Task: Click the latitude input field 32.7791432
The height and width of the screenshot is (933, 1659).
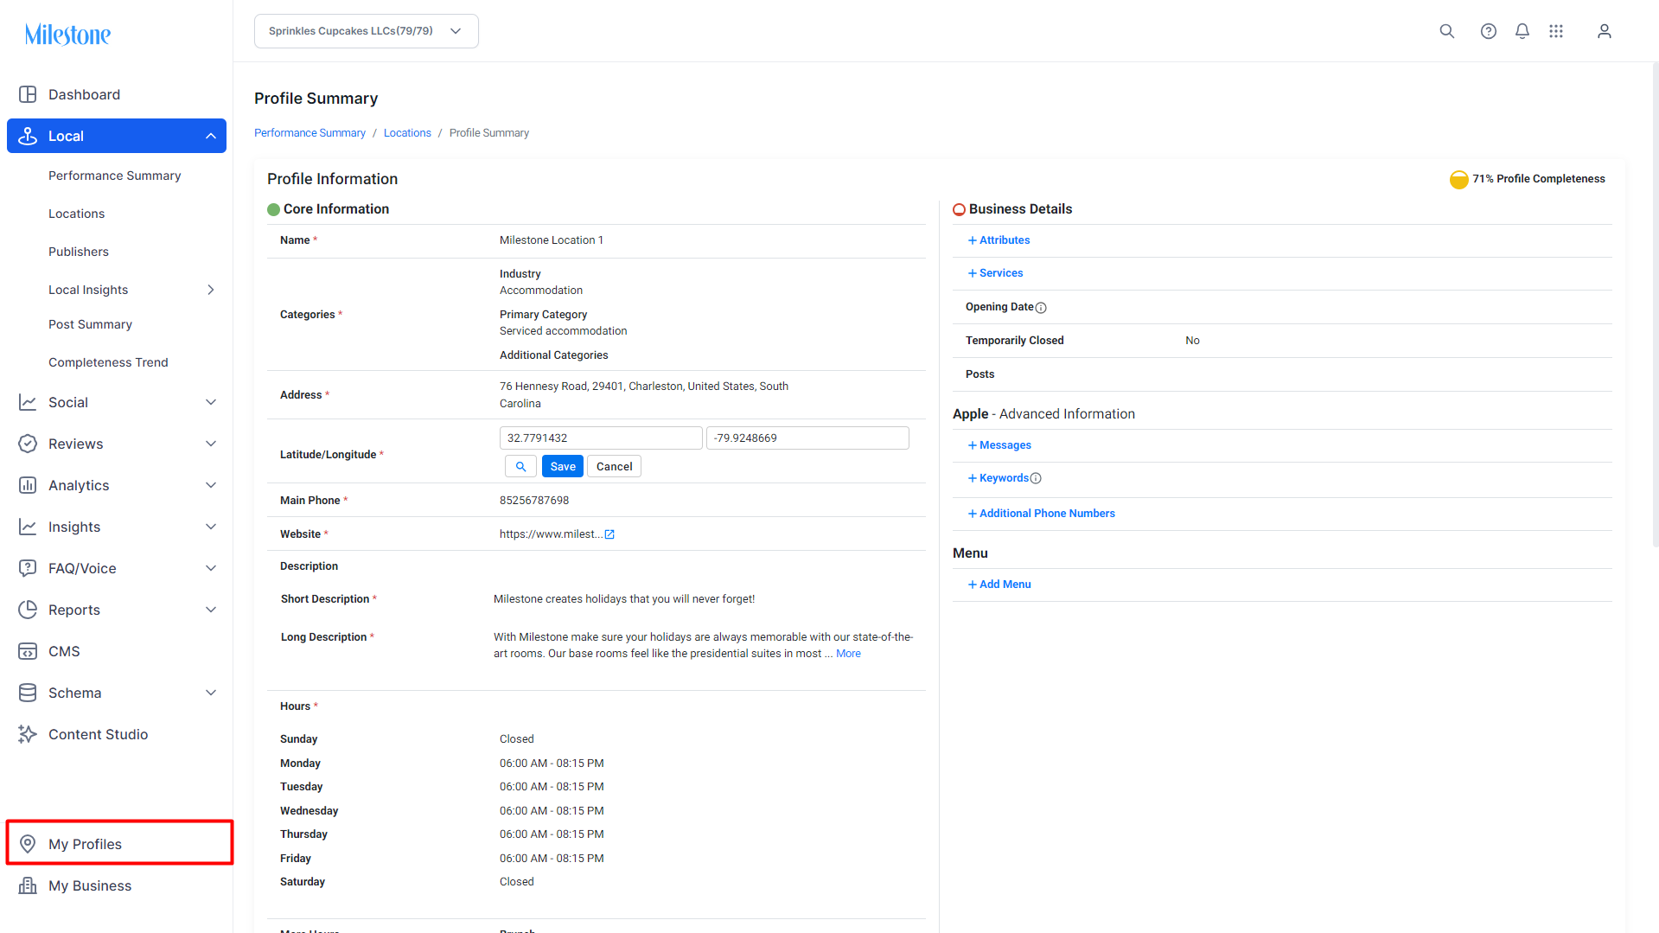Action: pos(601,438)
